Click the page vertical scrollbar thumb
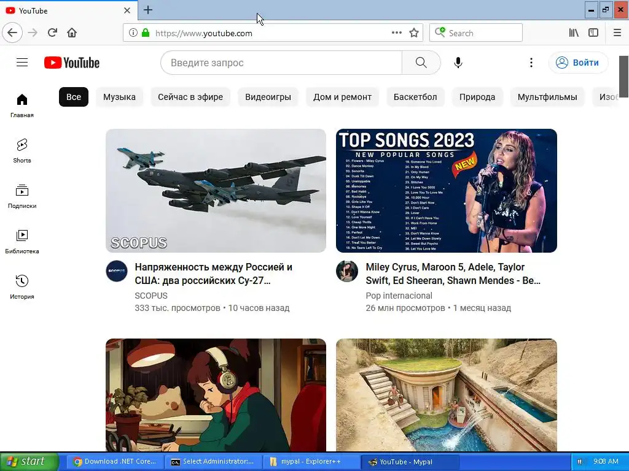Screen dimensions: 629x471 [x=623, y=77]
